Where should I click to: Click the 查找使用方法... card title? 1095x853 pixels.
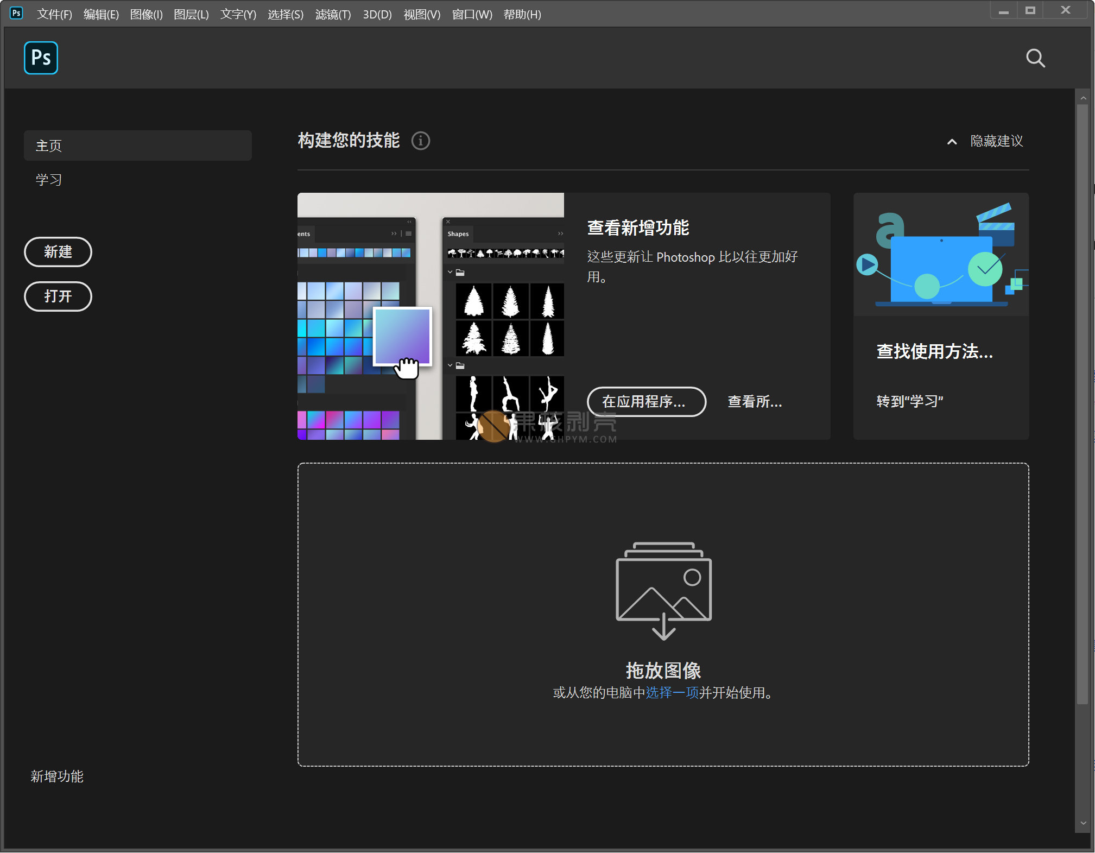click(934, 352)
